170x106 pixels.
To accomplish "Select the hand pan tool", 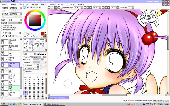I will pyautogui.click(x=34, y=37).
